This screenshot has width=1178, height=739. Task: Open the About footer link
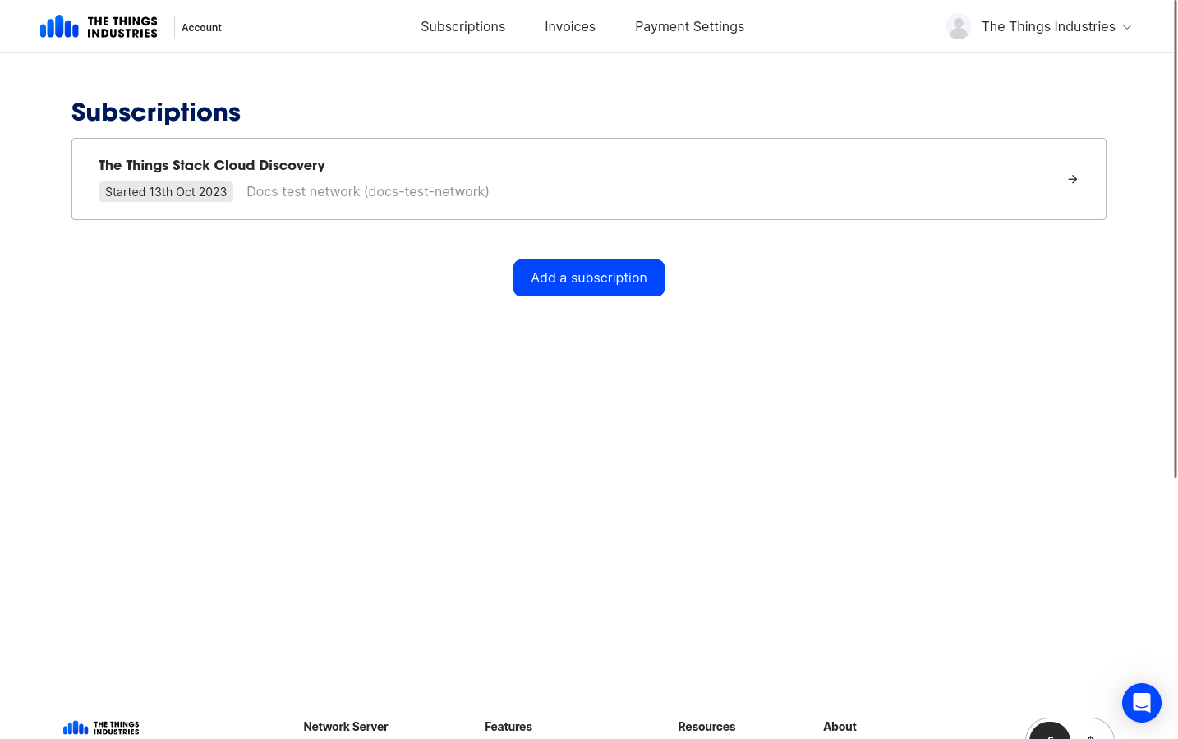[840, 727]
